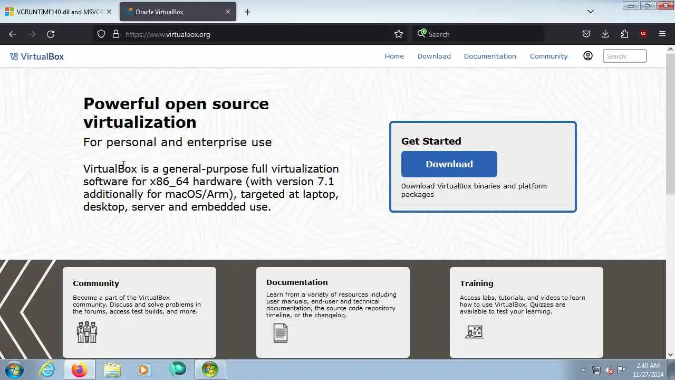The height and width of the screenshot is (380, 675).
Task: Expand the list all tabs chevron
Action: [x=591, y=12]
